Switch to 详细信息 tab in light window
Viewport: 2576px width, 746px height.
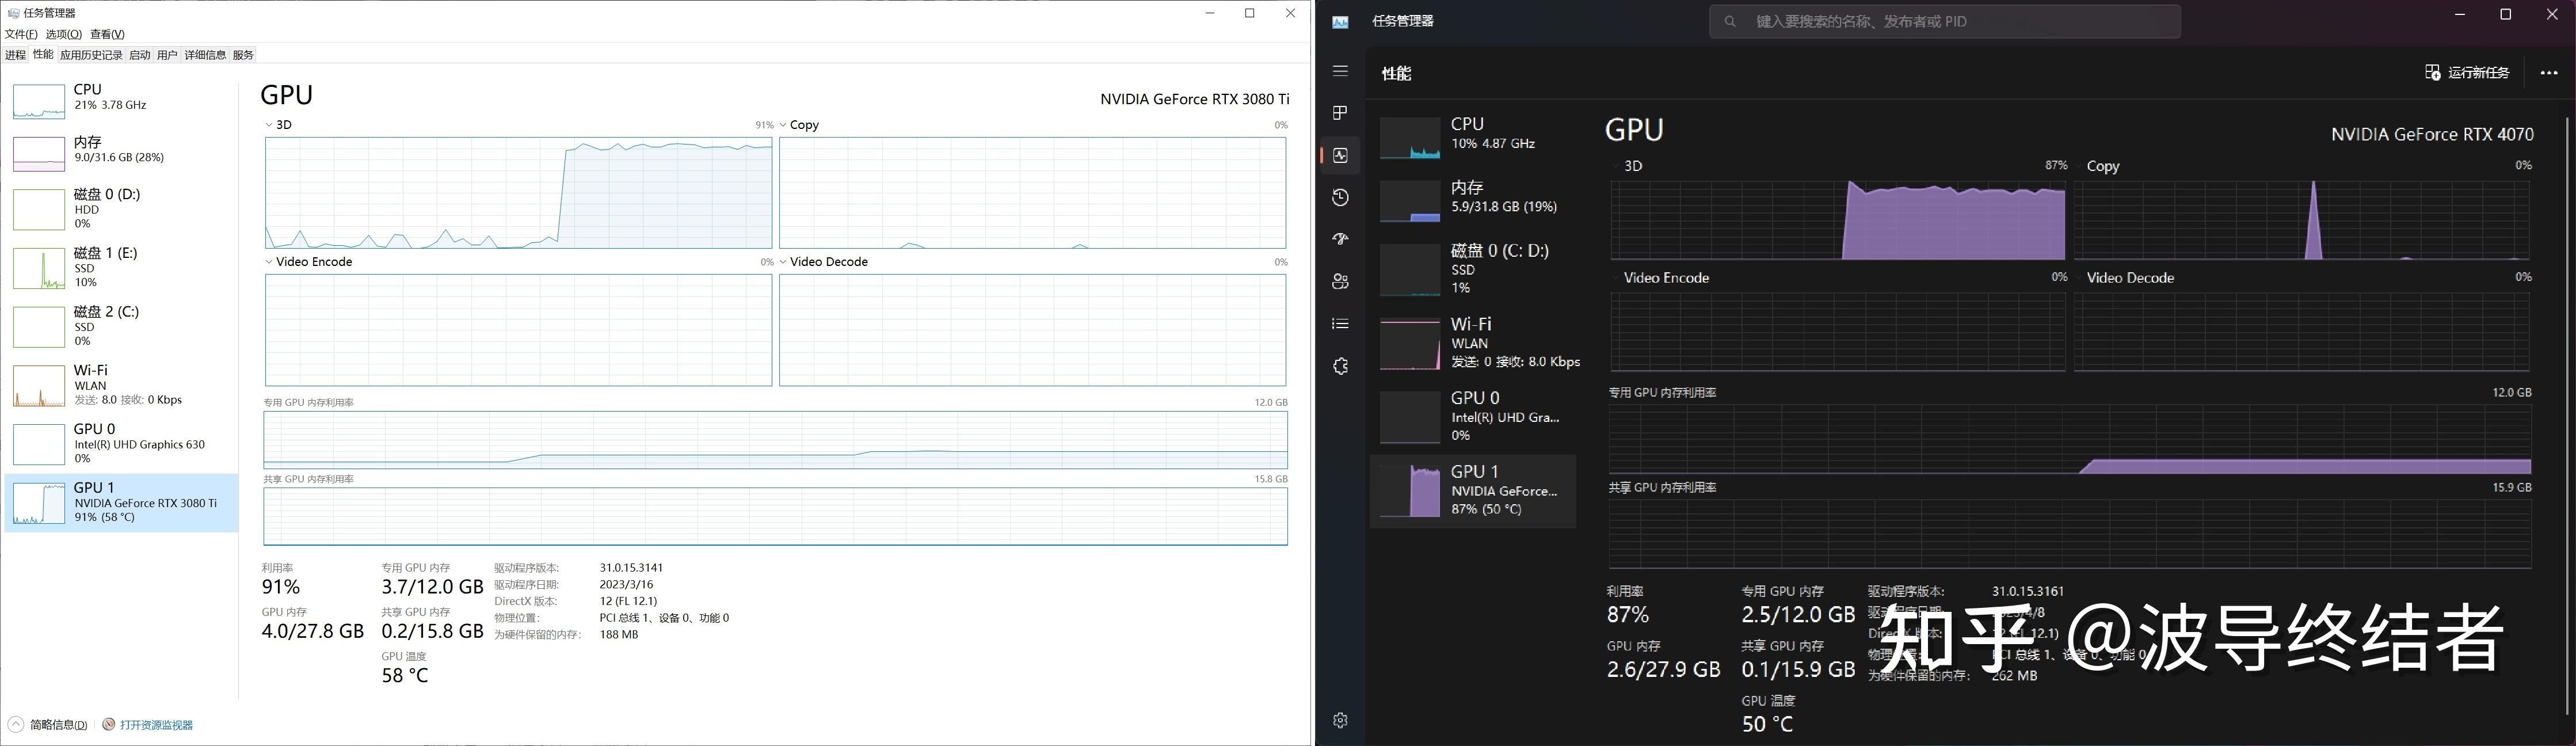point(205,55)
